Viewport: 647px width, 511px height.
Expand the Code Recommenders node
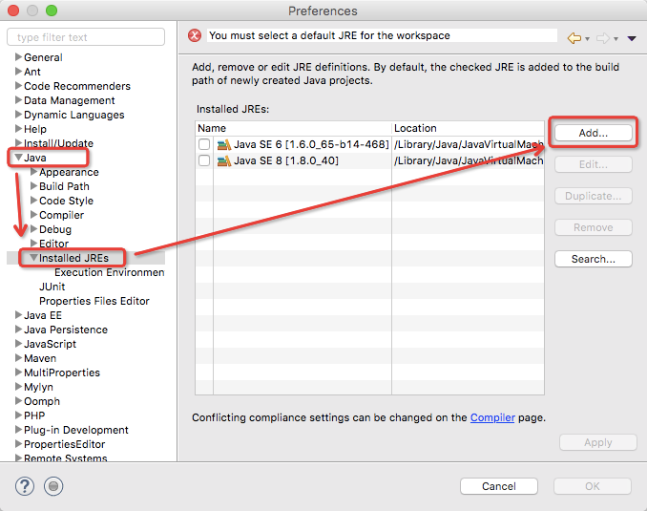coord(18,86)
